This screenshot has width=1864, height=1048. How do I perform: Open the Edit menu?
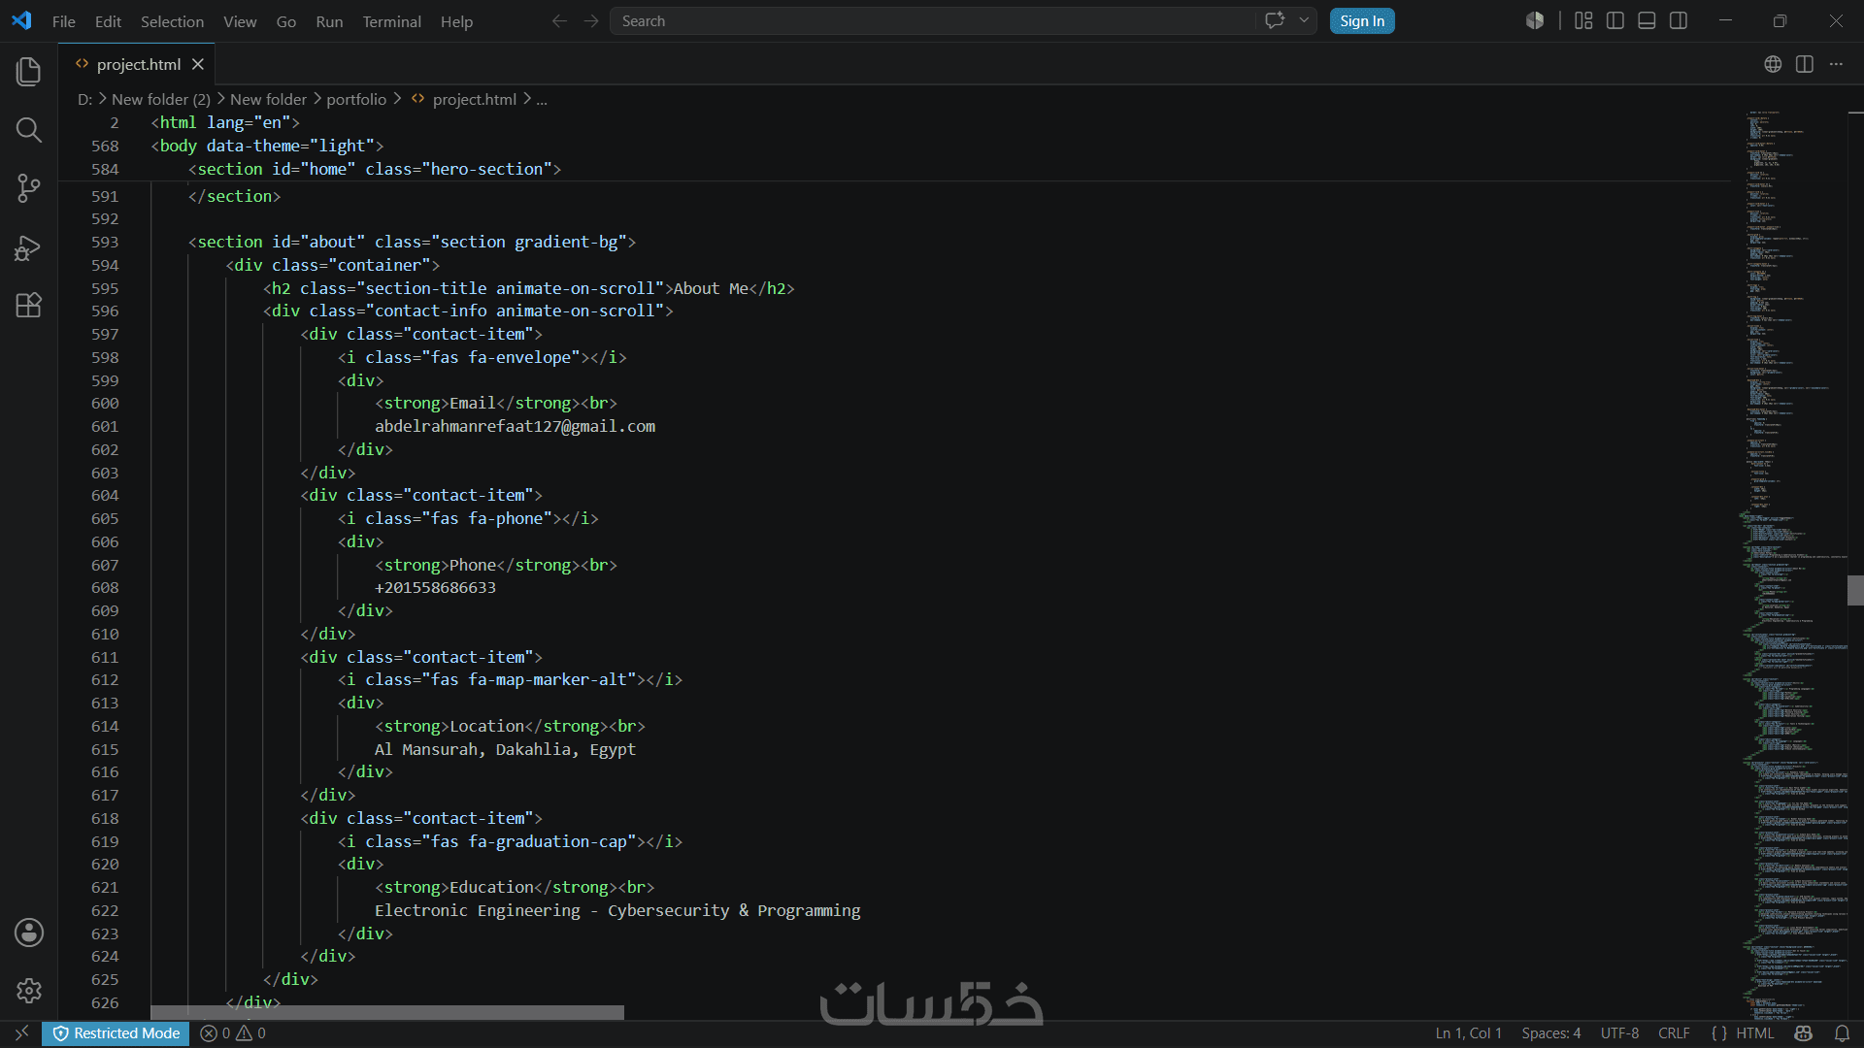tap(108, 21)
